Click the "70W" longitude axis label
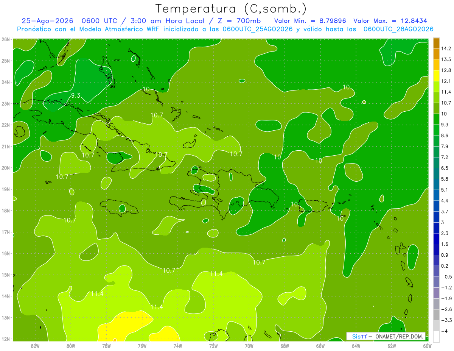The image size is (454, 351). pos(249,346)
